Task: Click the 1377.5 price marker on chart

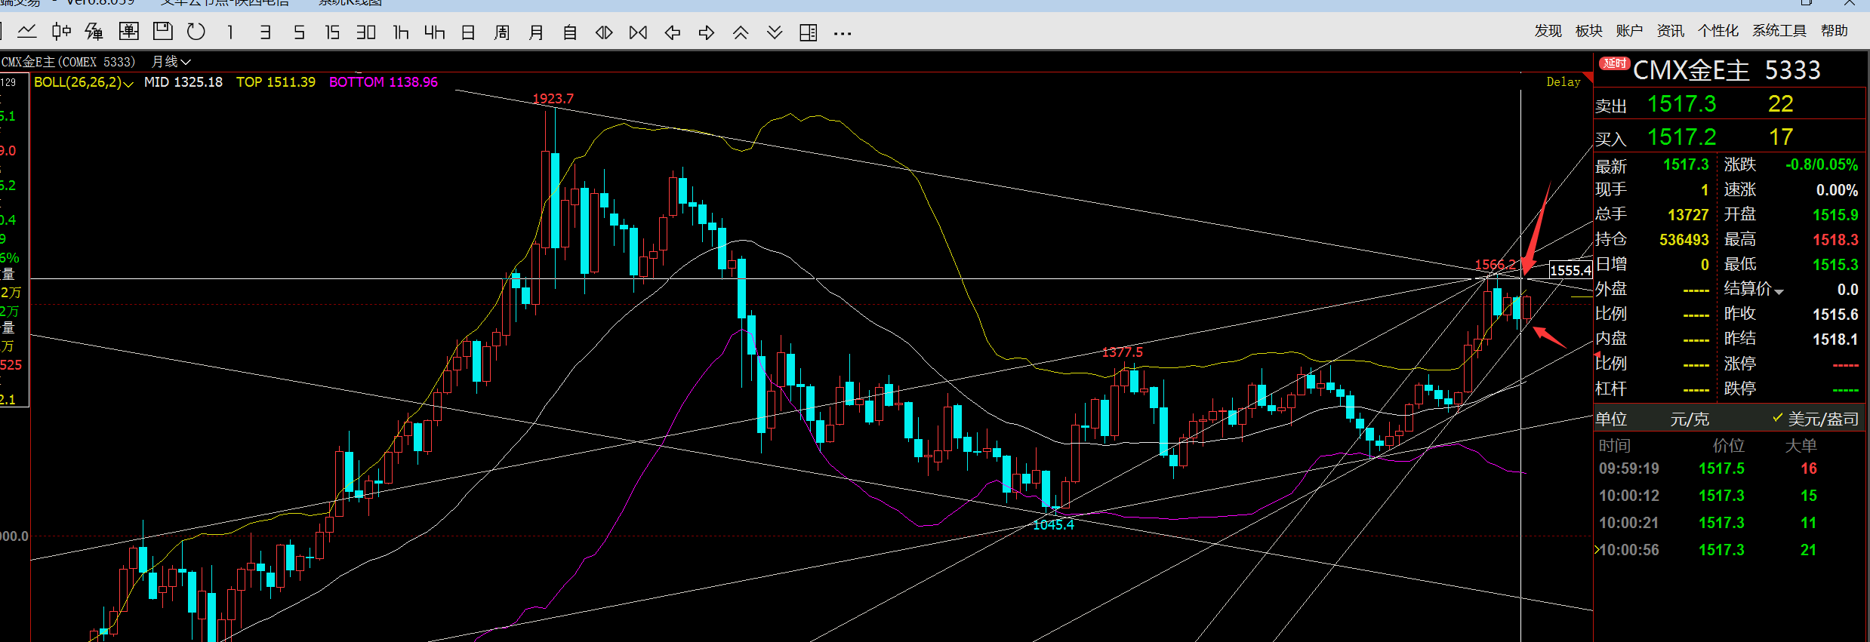Action: coord(1122,352)
